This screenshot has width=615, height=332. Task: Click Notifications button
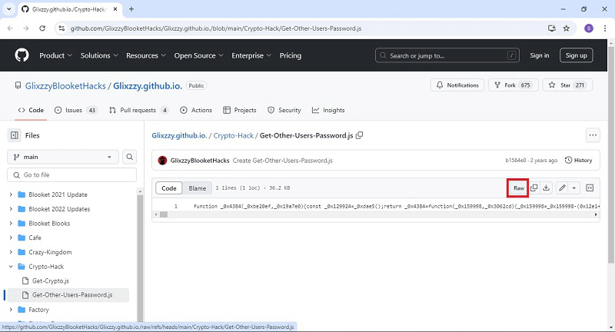click(457, 85)
